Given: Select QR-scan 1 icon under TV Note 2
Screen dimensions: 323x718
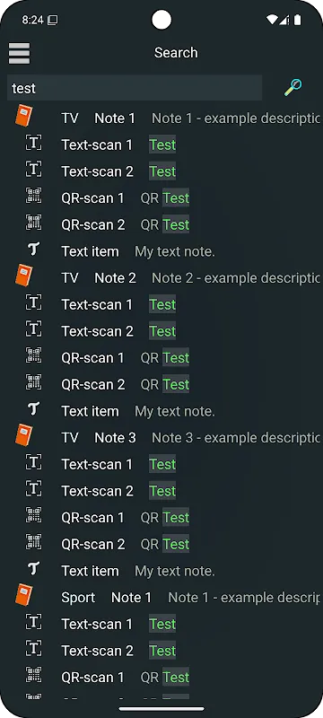Looking at the screenshot, I should coord(33,355).
